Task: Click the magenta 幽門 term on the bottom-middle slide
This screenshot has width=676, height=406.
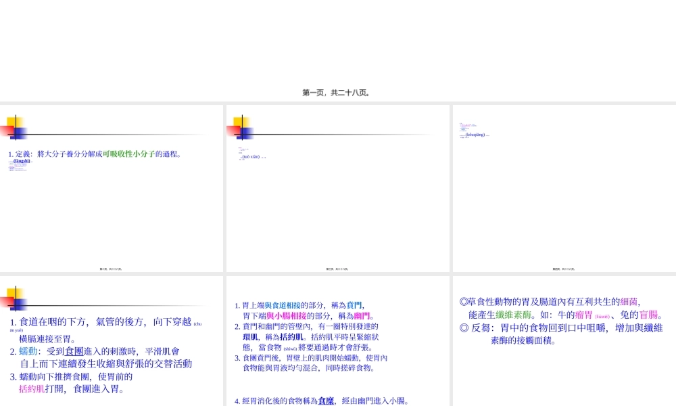Action: coord(363,315)
